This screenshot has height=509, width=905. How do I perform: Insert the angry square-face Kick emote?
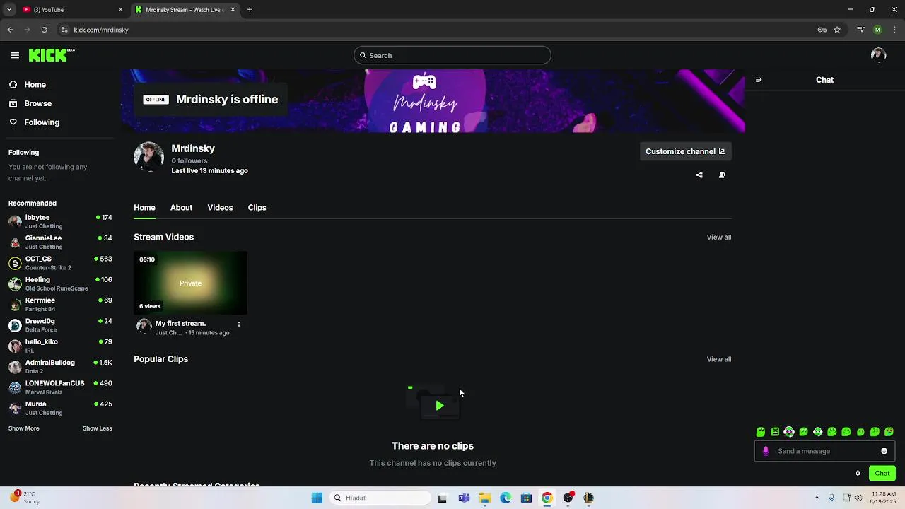click(775, 432)
